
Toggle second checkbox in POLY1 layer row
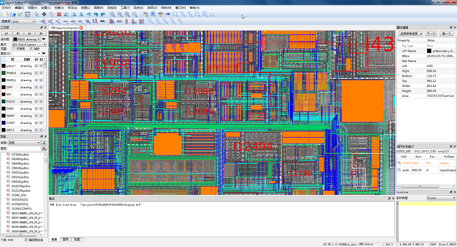(41, 102)
